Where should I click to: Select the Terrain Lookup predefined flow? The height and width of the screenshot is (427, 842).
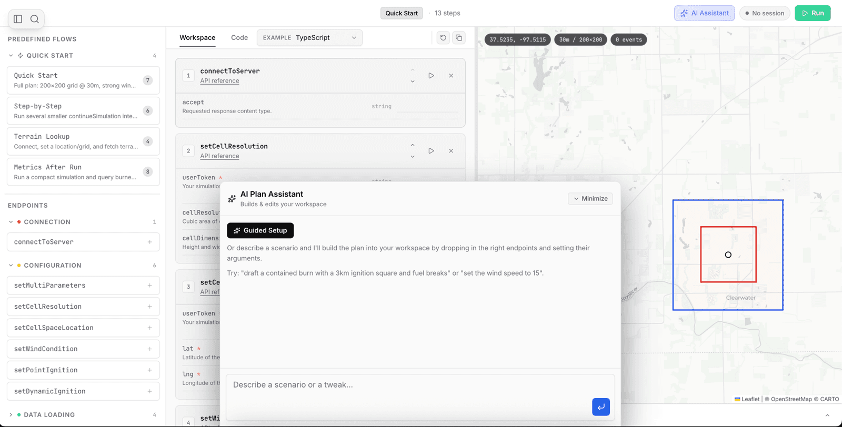83,141
